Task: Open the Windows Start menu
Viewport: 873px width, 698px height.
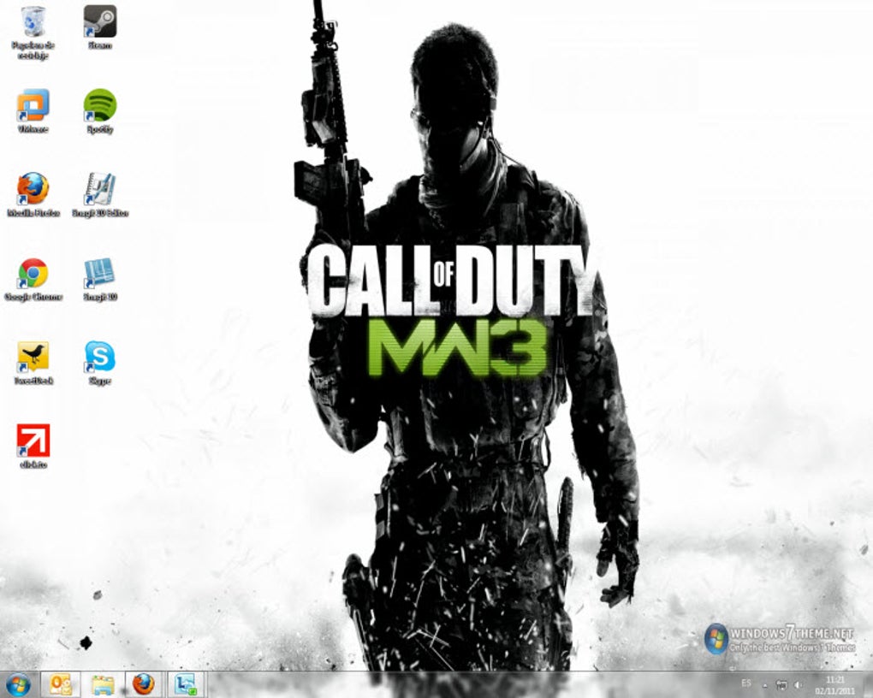Action: 17,684
